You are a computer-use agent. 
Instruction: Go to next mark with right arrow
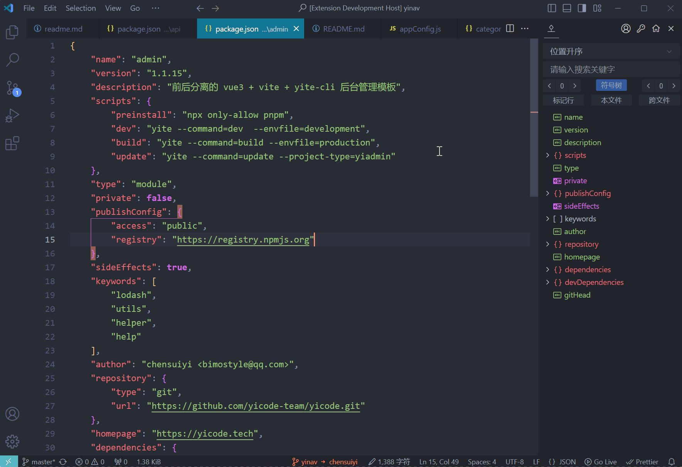coord(575,85)
